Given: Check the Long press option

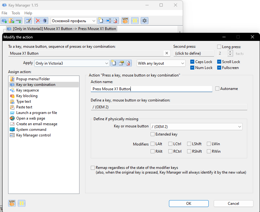Looking at the screenshot, I should (x=219, y=47).
